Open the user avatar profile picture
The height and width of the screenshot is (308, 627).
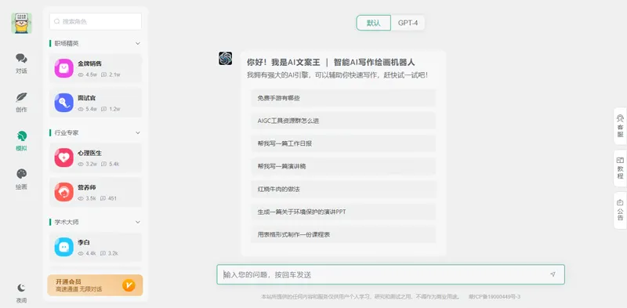[x=22, y=24]
